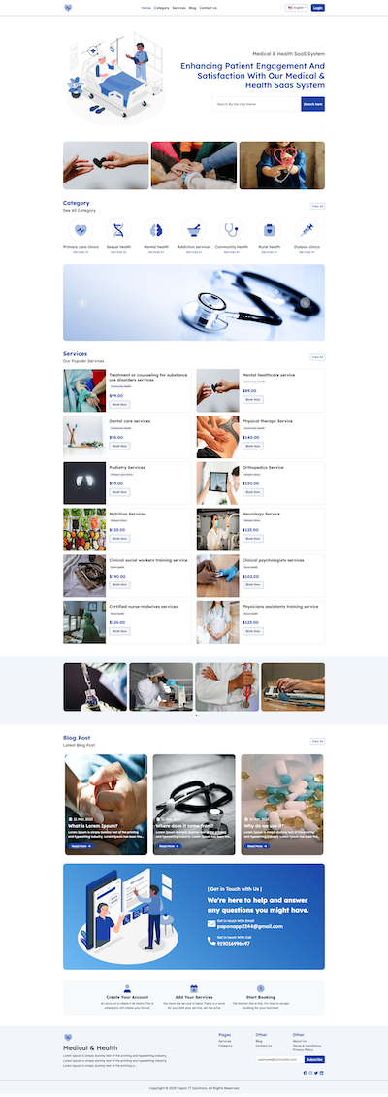The height and width of the screenshot is (1097, 388).
Task: Select the Rural health category icon
Action: (269, 229)
